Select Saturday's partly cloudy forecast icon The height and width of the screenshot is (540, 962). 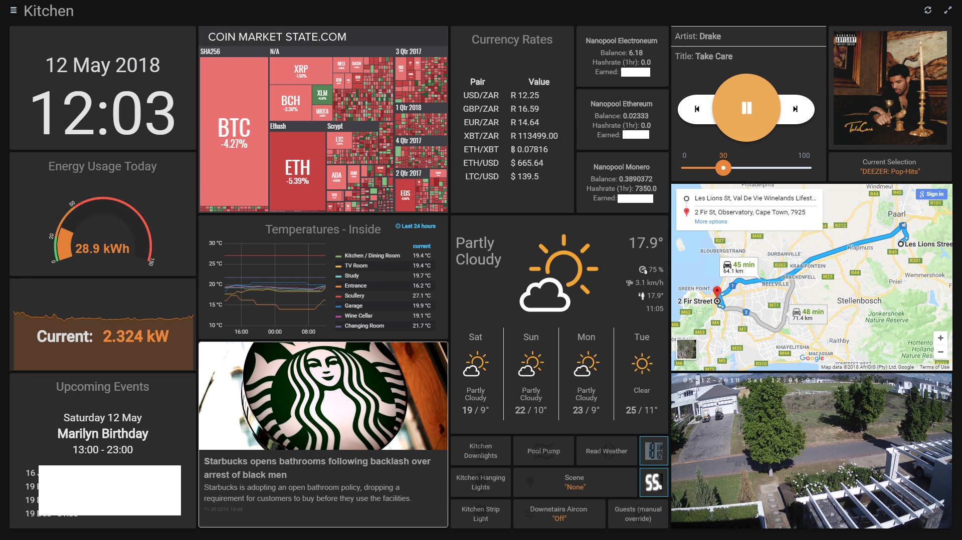point(475,364)
